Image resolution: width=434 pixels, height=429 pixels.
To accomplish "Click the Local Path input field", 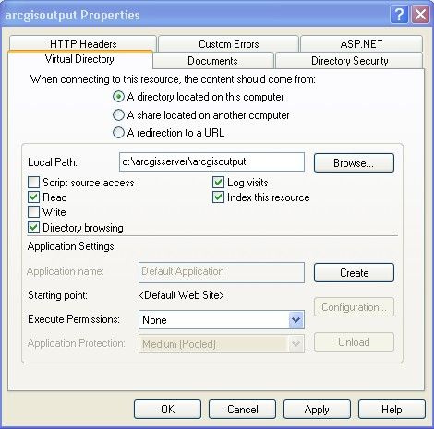I will click(211, 162).
